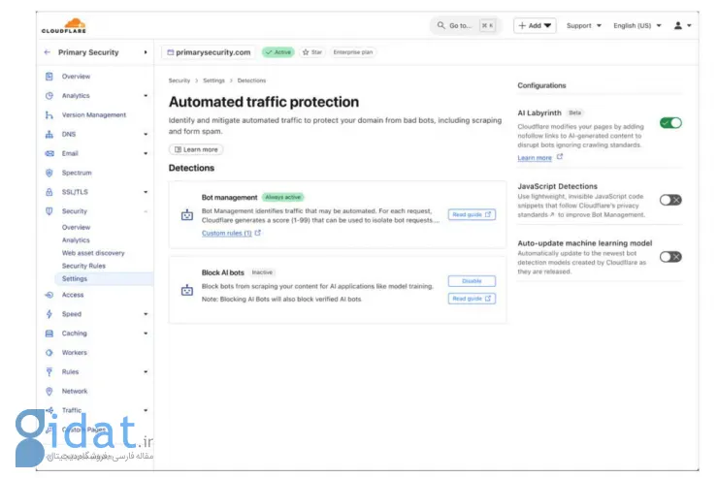The width and height of the screenshot is (718, 478).
Task: Click the bot icon beside Bot management
Action: (x=187, y=215)
